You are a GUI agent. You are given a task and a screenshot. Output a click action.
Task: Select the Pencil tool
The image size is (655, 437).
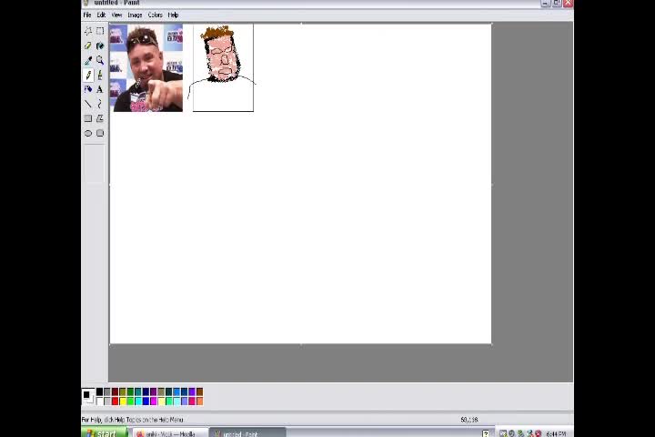click(x=88, y=75)
